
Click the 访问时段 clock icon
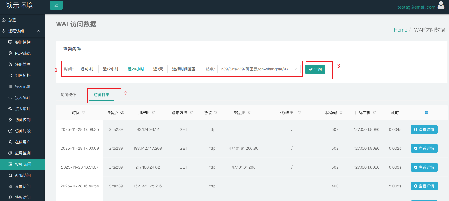click(10, 131)
